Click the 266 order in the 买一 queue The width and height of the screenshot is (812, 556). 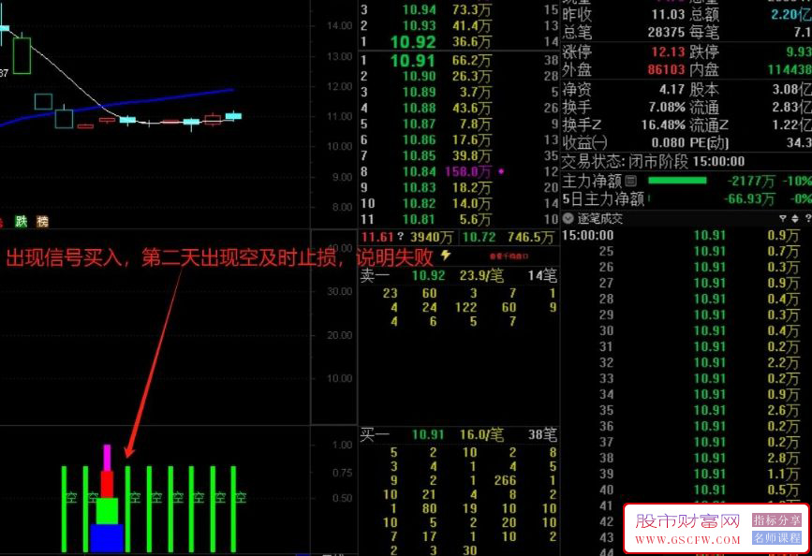point(505,480)
